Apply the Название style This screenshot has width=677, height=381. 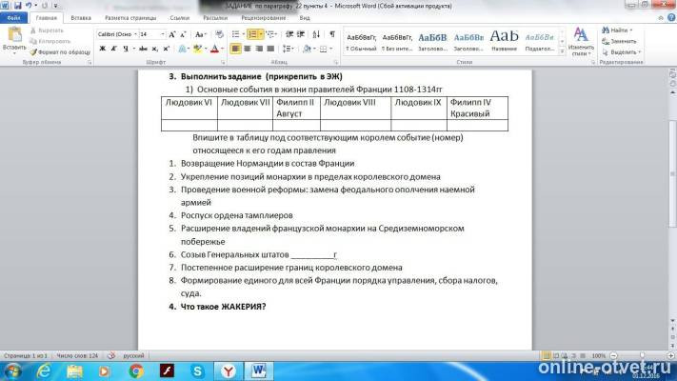click(504, 42)
